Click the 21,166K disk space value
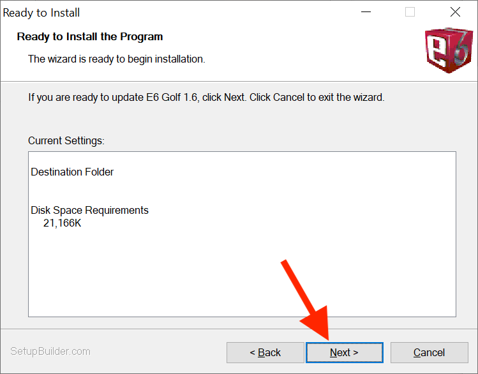This screenshot has height=374, width=478. coord(62,223)
